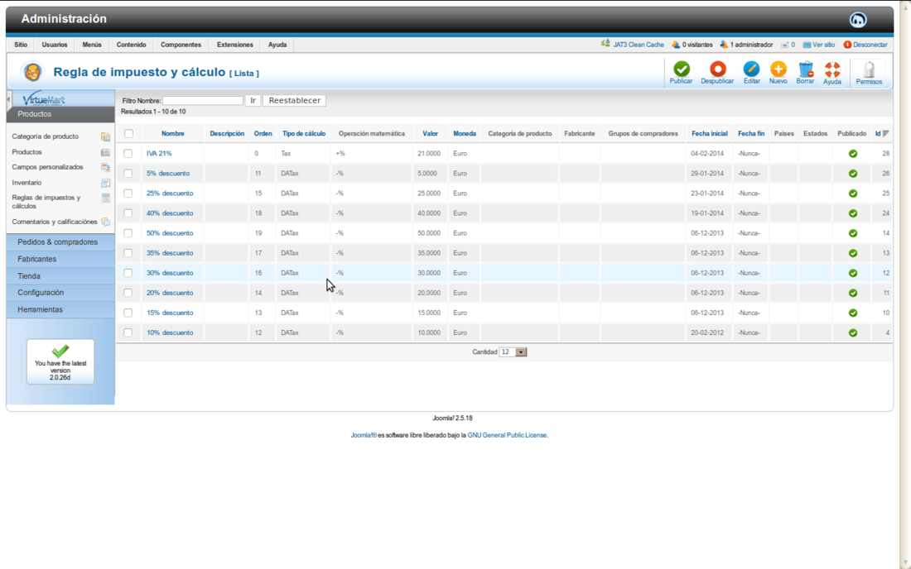Toggle published status for 10% descuento
Viewport: 911px width, 569px height.
click(852, 333)
